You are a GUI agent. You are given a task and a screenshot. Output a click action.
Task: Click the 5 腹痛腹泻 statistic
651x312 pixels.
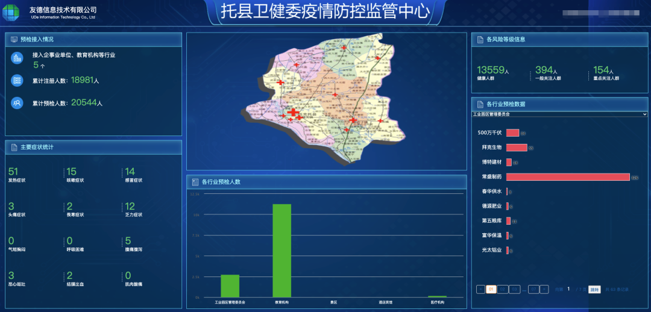(x=133, y=245)
